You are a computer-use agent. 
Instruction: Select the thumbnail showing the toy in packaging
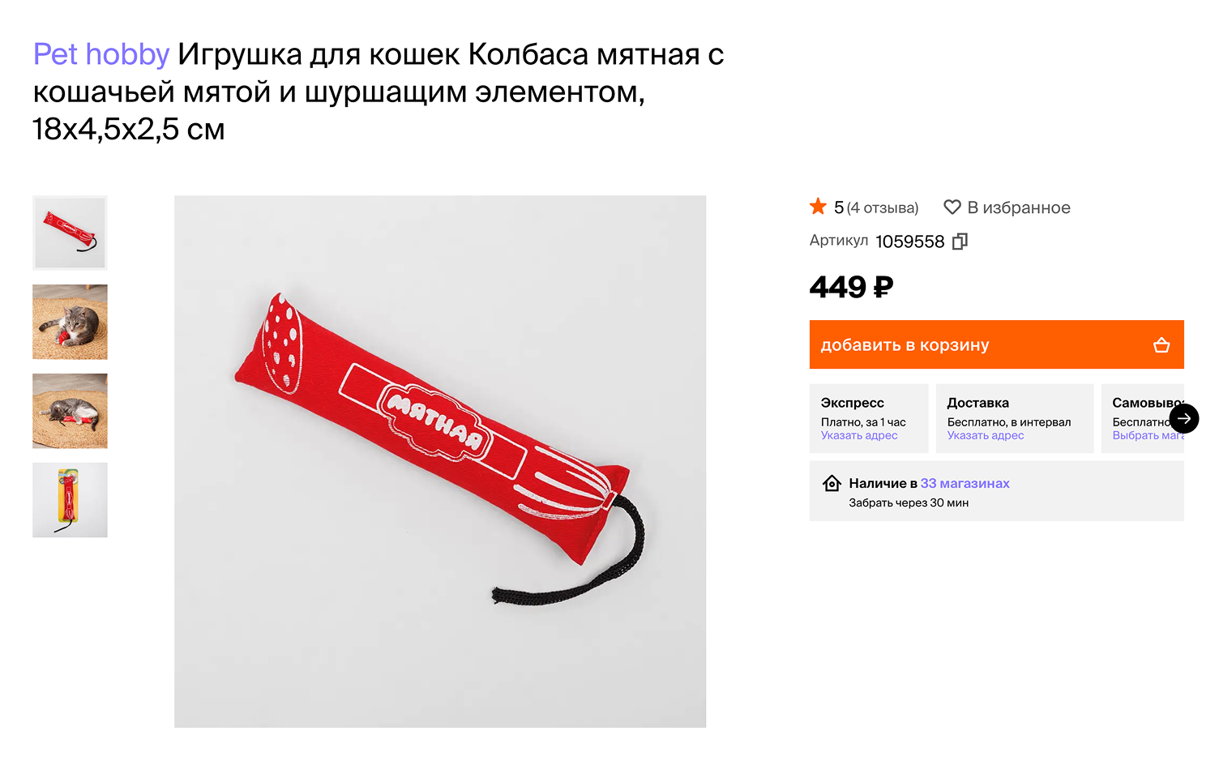click(70, 500)
